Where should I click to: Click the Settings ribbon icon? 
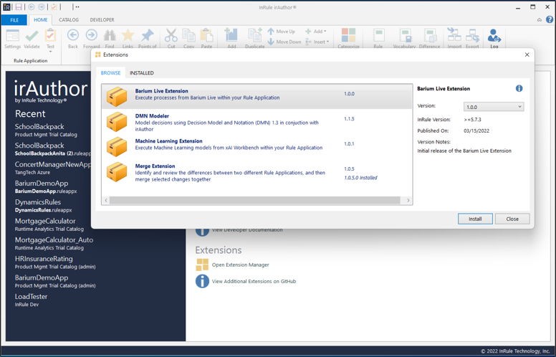coord(12,36)
